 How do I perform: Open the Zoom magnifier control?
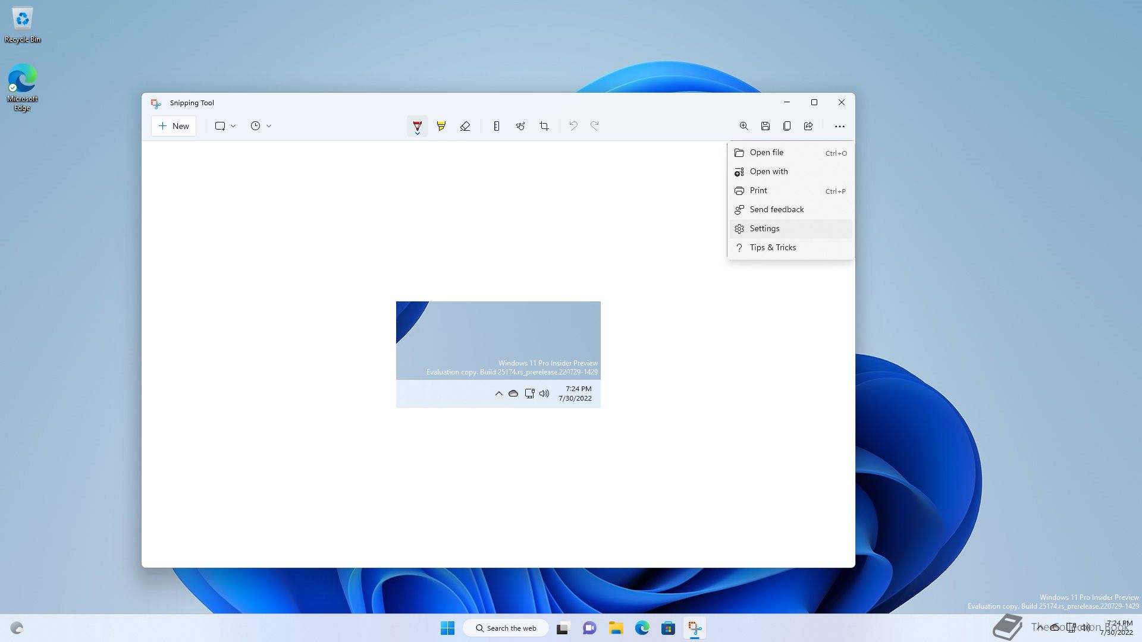pyautogui.click(x=743, y=126)
